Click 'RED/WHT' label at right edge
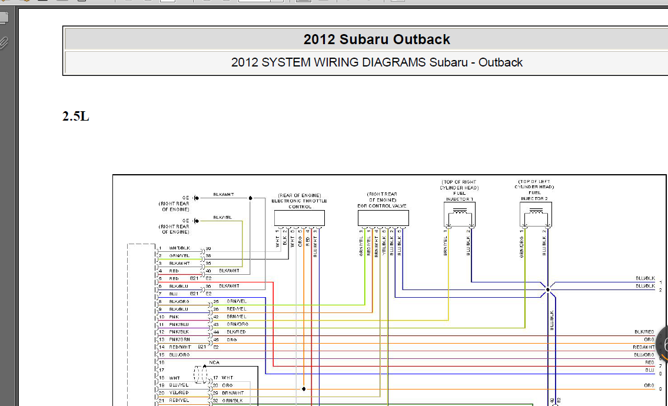Viewport: 668px width, 406px height. coord(644,347)
